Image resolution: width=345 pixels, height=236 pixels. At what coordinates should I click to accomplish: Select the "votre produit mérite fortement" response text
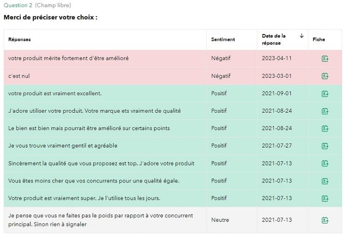(69, 58)
